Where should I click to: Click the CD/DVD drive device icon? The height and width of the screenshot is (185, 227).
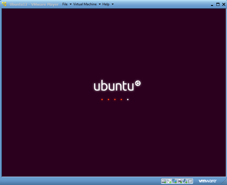[x=169, y=181]
